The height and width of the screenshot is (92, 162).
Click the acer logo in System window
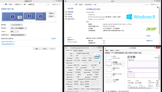tap(151, 29)
